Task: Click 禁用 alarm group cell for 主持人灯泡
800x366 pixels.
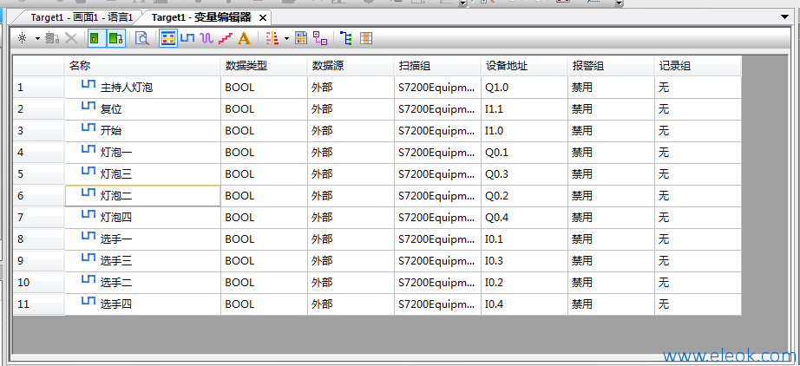Action: click(x=611, y=88)
